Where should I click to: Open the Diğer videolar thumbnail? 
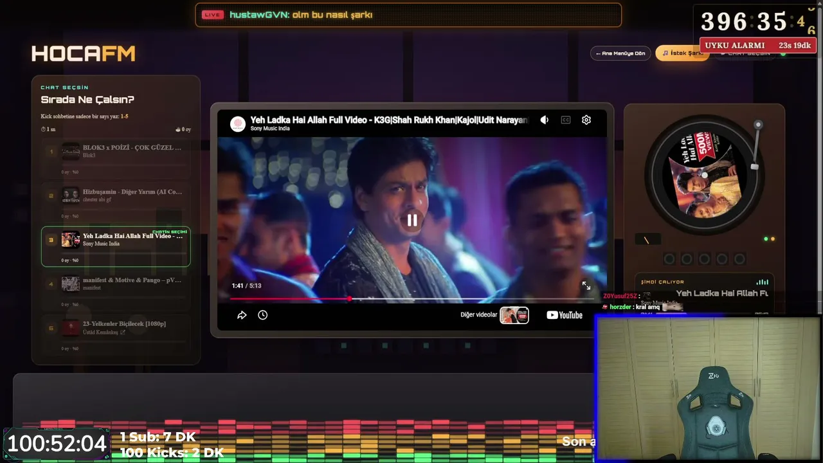(x=514, y=315)
